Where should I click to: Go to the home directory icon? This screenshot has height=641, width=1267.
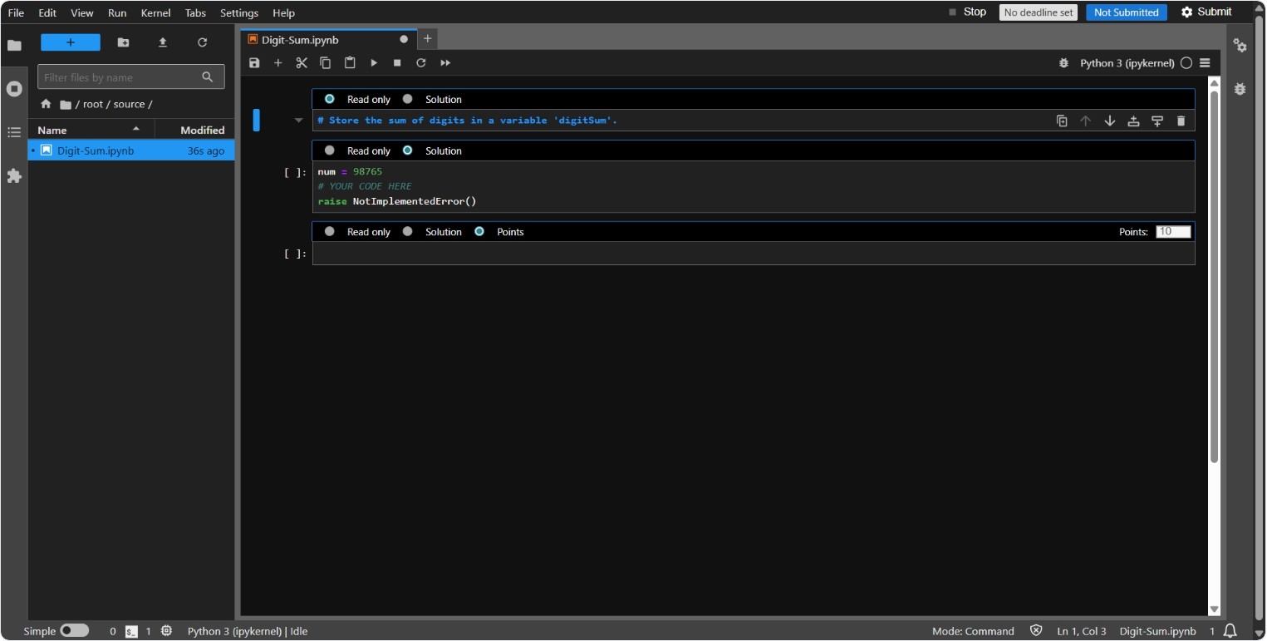46,104
